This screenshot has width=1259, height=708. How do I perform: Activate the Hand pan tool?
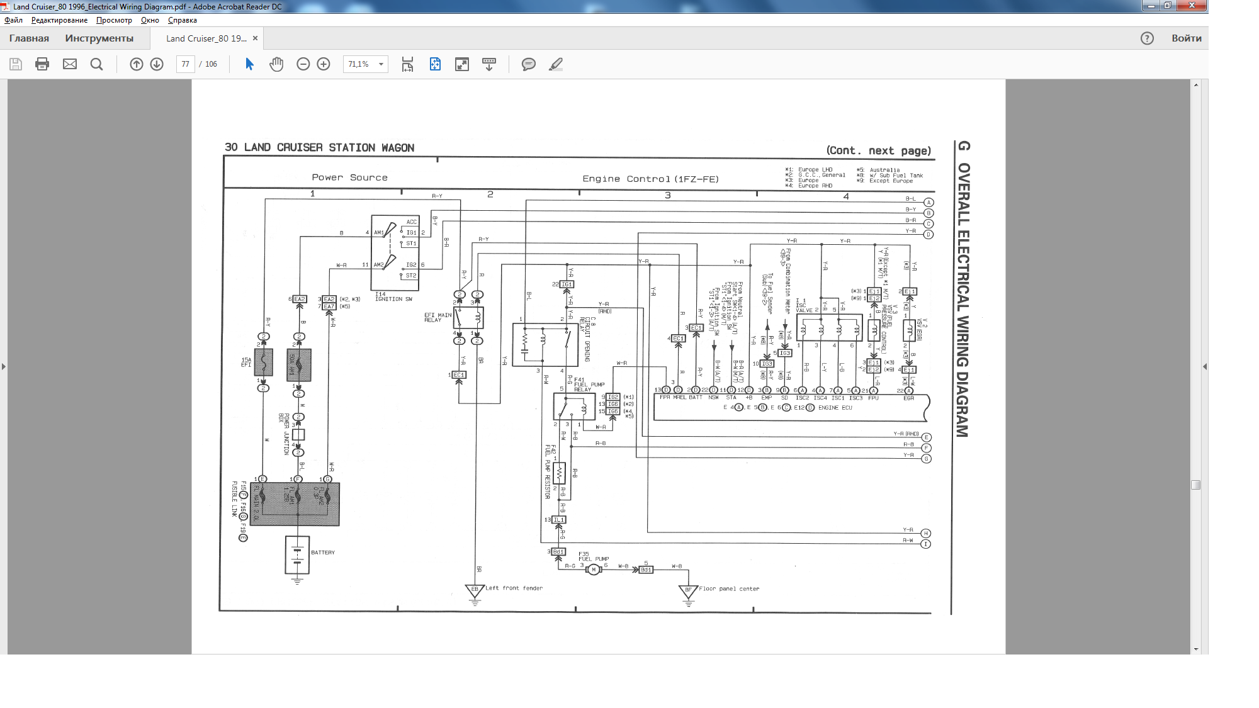[276, 64]
